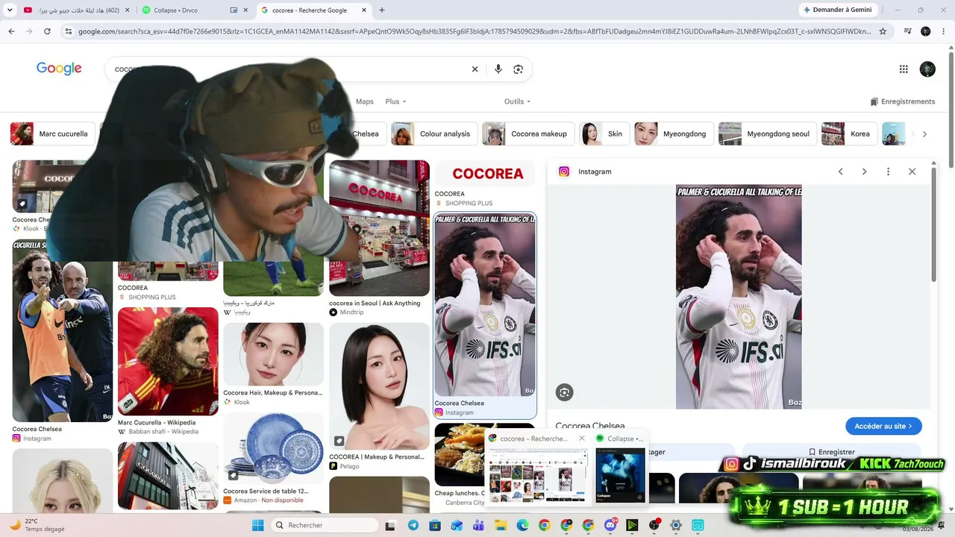Open the weather widget showing 22°C

click(x=37, y=525)
